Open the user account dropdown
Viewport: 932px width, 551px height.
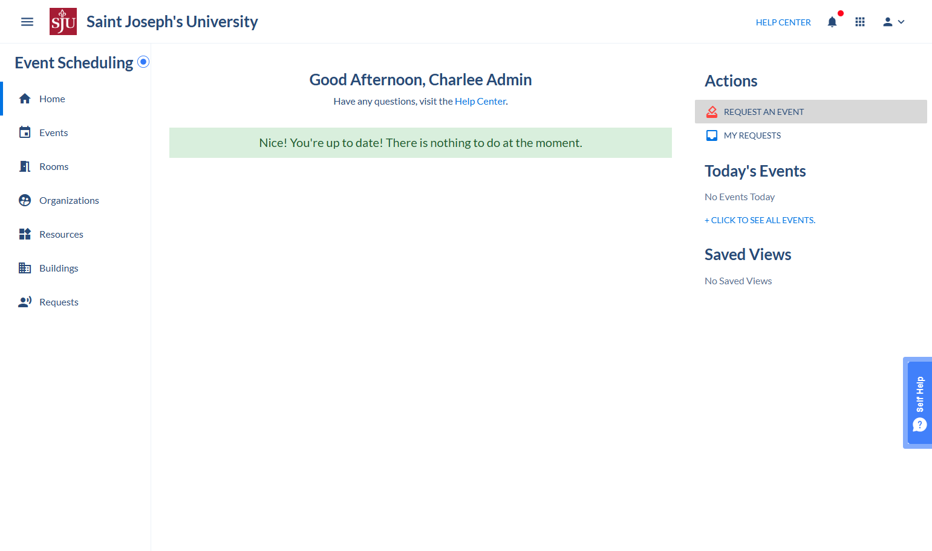[893, 22]
